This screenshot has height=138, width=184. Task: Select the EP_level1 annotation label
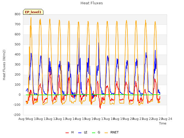click(33, 12)
